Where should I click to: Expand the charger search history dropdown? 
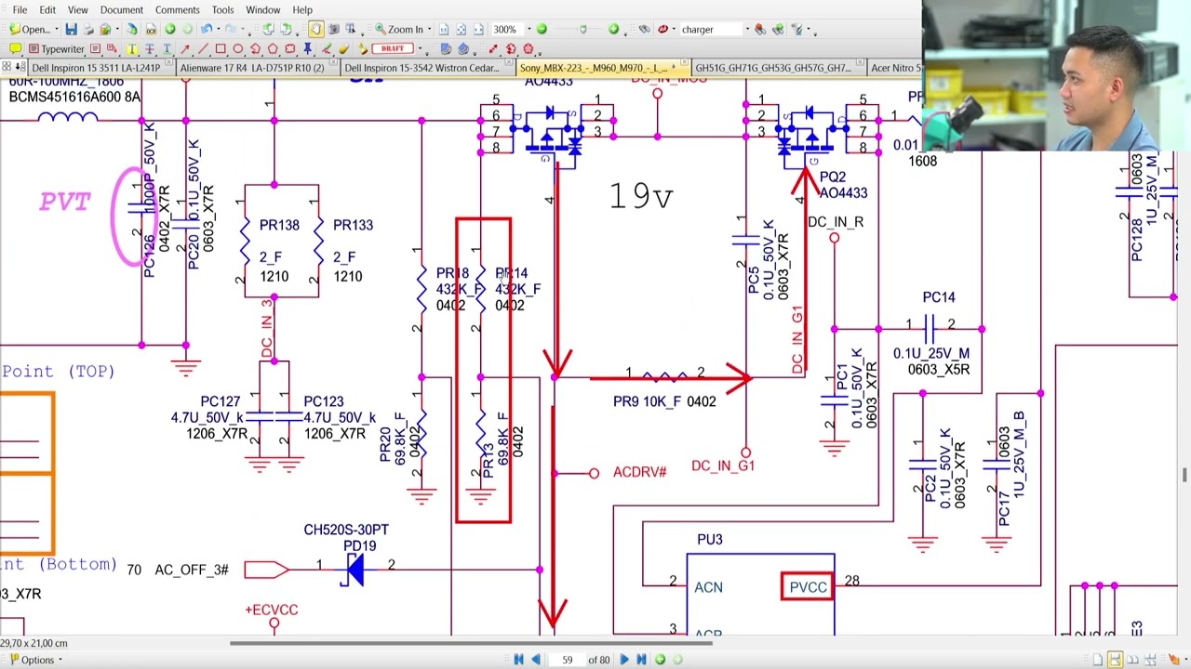point(746,30)
